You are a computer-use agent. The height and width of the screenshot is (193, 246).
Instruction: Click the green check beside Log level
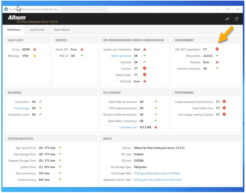[x=145, y=62]
